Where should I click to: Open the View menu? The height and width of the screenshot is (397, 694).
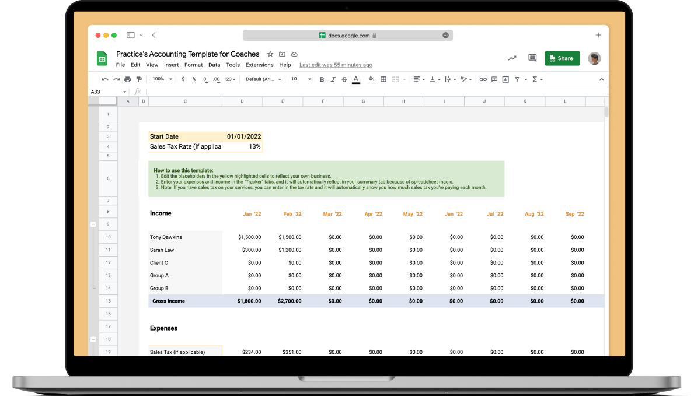coord(152,65)
